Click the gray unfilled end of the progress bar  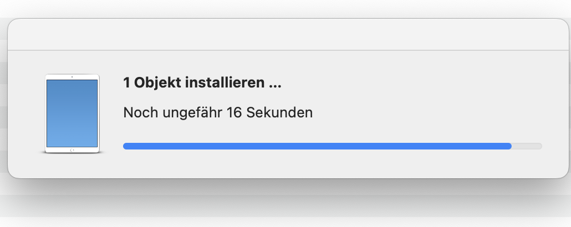pyautogui.click(x=527, y=146)
